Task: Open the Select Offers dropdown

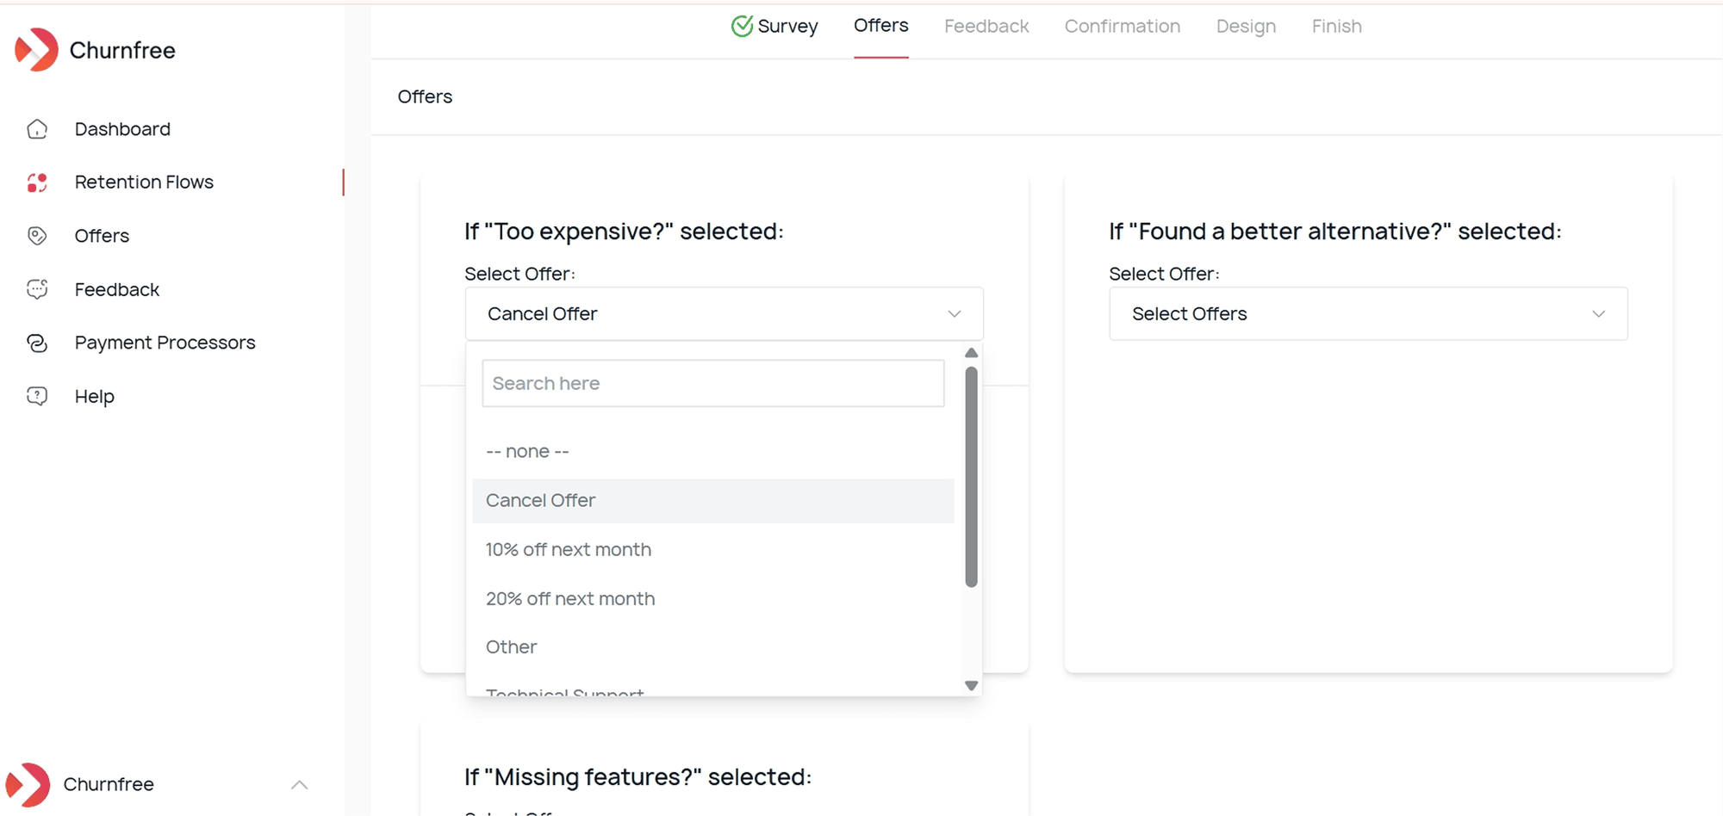Action: (1368, 314)
